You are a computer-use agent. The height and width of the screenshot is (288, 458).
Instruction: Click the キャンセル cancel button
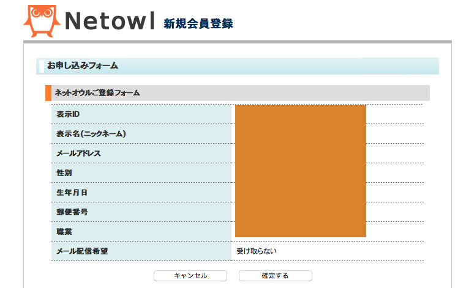click(190, 276)
